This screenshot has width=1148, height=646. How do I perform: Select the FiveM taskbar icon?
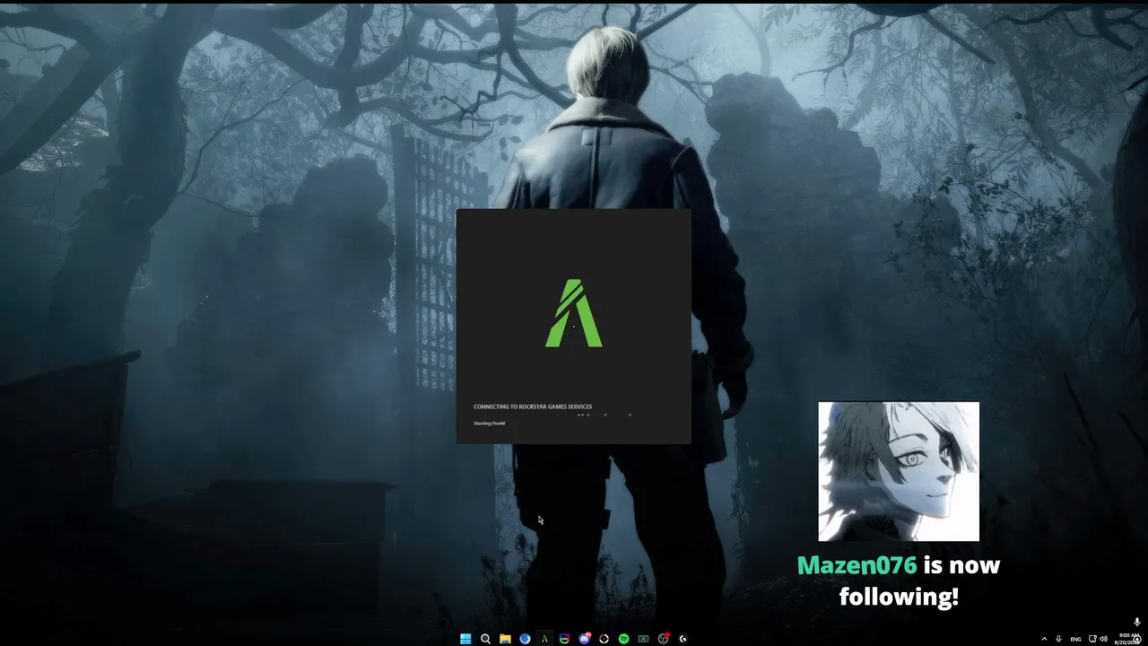click(x=544, y=639)
